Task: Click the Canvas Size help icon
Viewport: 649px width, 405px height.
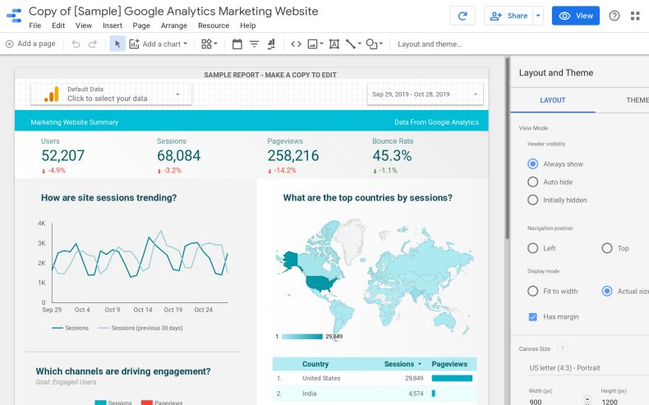Action: [x=562, y=349]
